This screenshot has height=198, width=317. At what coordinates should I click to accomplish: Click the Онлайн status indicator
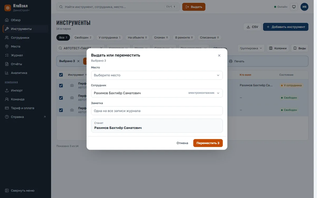(x=281, y=7)
